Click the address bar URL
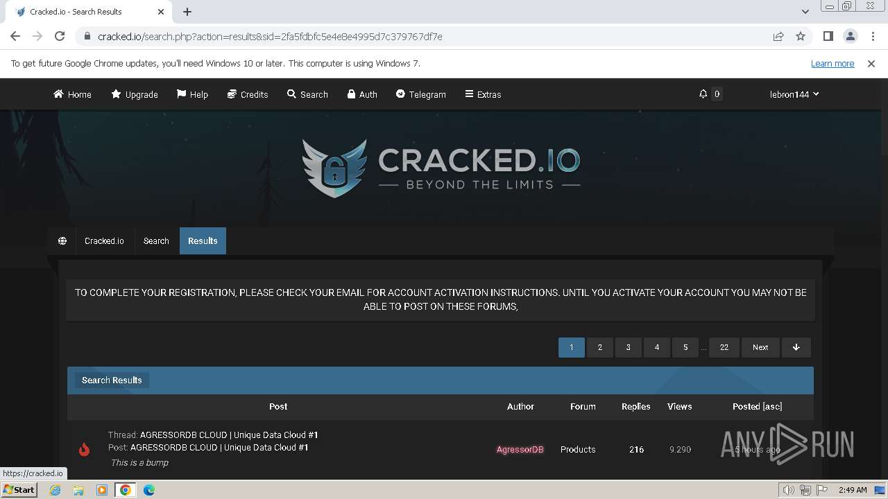888x499 pixels. (x=270, y=37)
